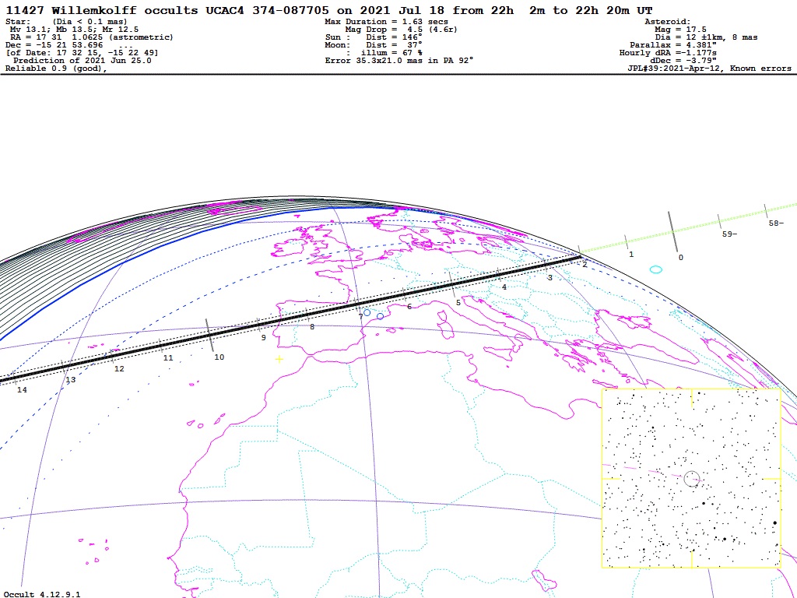Click minute marker label 12

click(119, 369)
